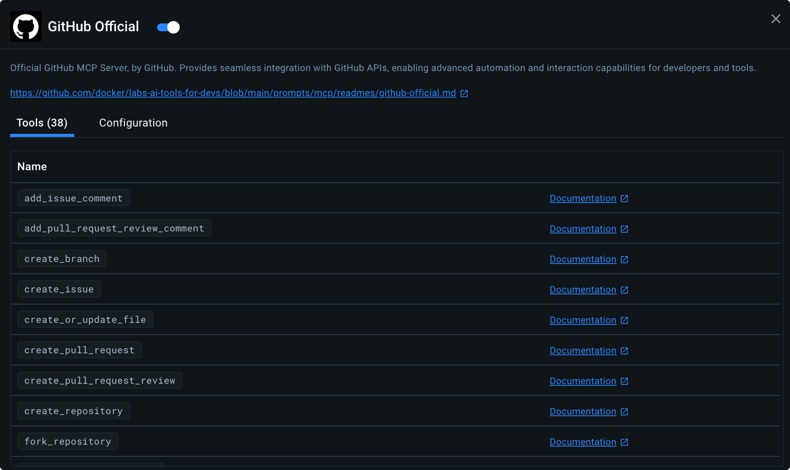Screen dimensions: 790x470
Task: Click external-link icon on fork_repository row
Action: point(624,442)
